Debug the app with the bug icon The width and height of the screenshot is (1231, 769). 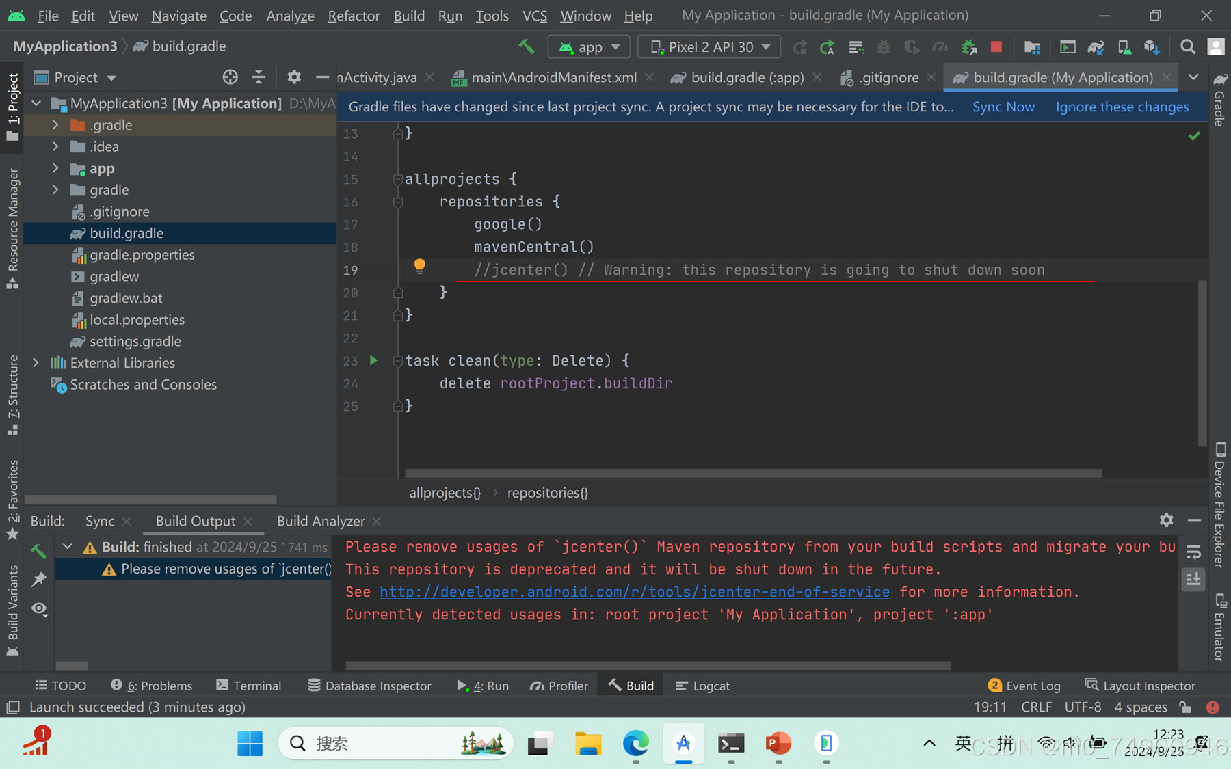point(884,46)
